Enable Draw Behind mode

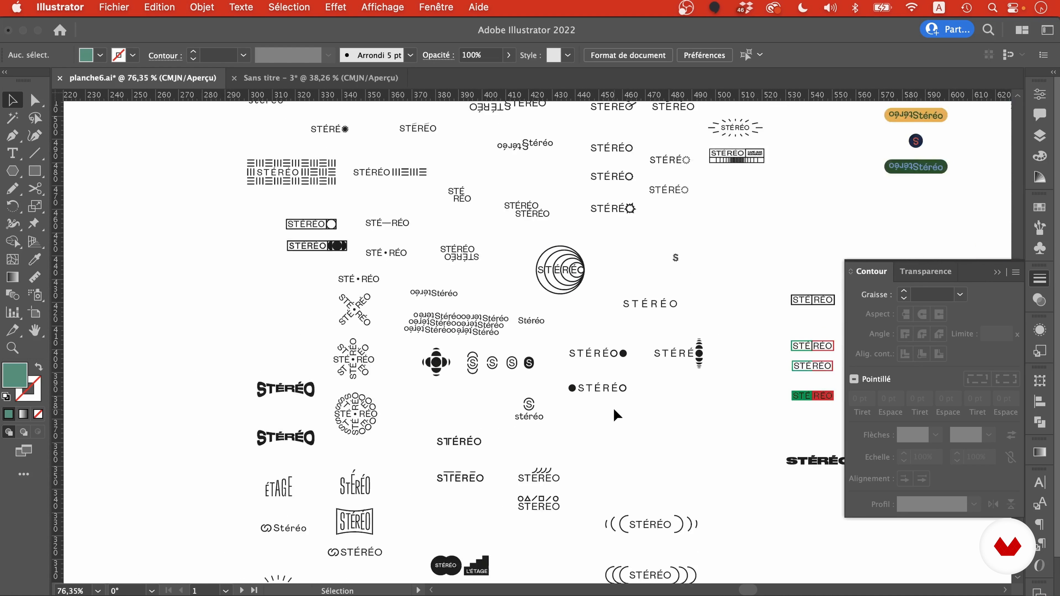pyautogui.click(x=23, y=432)
